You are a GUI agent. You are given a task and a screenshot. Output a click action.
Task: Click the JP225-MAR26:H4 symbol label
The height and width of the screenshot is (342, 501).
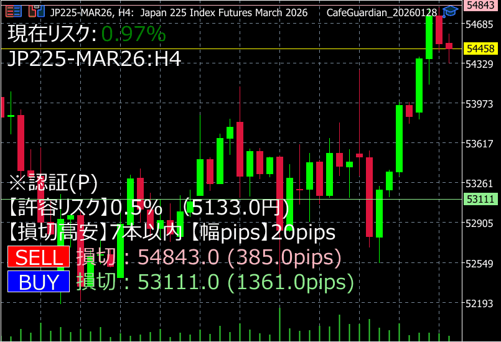(94, 59)
